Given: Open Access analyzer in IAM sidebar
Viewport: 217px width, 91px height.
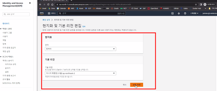Looking at the screenshot, I should [8, 61].
